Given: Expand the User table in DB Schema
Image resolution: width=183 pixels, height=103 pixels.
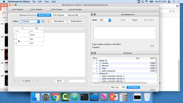Looking at the screenshot, I should (97, 68).
